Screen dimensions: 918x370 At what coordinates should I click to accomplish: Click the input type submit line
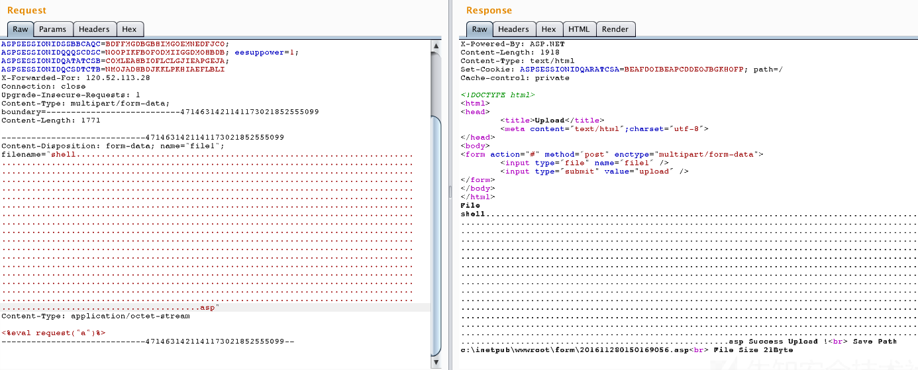tap(595, 171)
